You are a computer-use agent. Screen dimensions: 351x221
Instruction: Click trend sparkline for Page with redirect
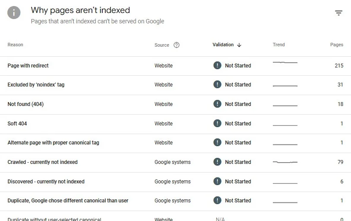(x=285, y=63)
